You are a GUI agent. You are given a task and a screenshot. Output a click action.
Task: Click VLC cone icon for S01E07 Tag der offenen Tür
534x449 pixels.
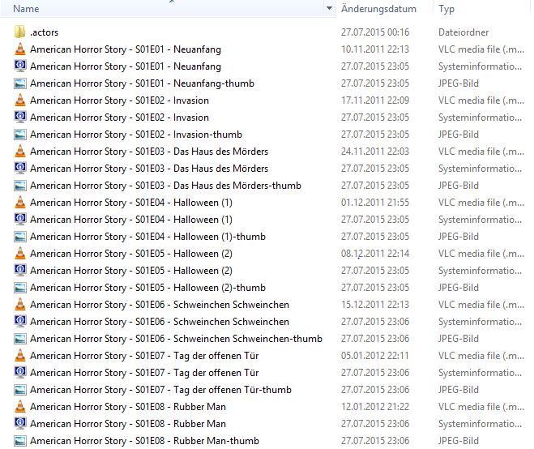[x=20, y=356]
